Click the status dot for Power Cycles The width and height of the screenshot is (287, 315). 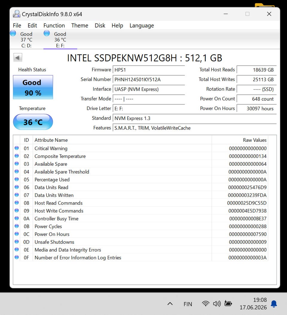tap(17, 226)
